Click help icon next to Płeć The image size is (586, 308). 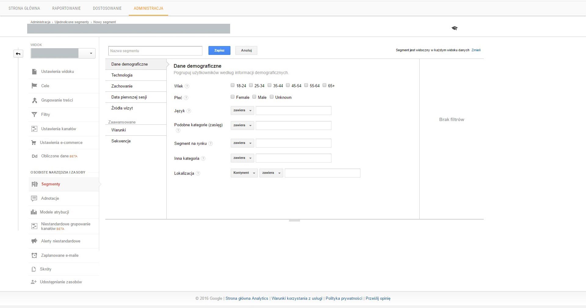186,98
